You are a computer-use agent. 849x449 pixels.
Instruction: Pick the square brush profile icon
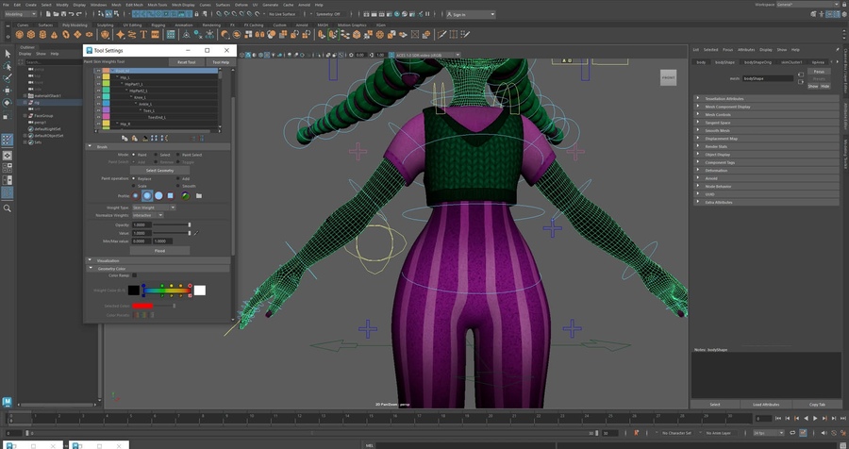[x=171, y=196]
